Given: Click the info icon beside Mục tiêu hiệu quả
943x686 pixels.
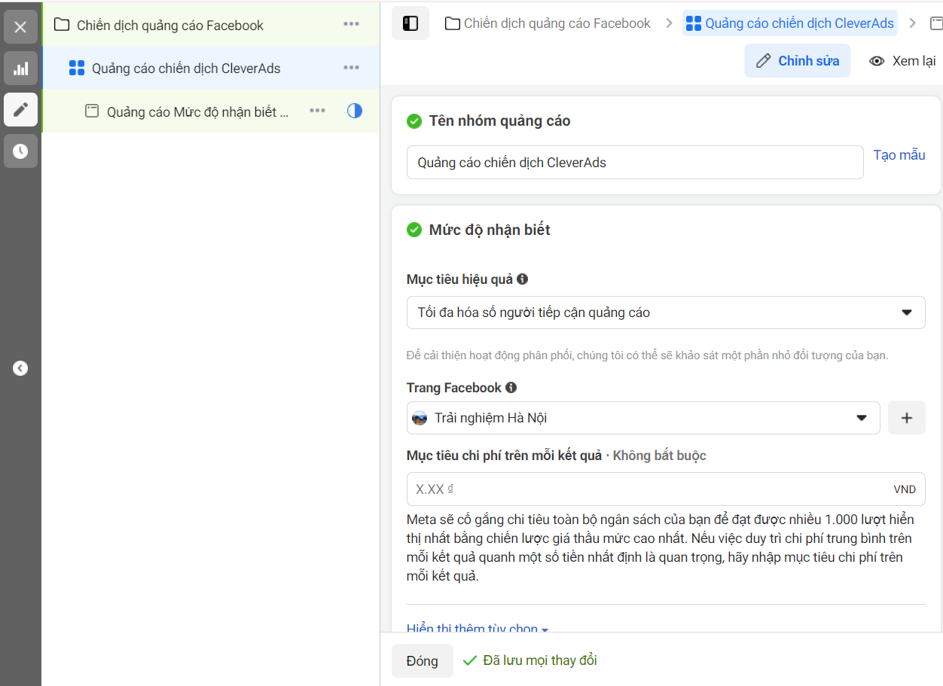Looking at the screenshot, I should coord(522,279).
